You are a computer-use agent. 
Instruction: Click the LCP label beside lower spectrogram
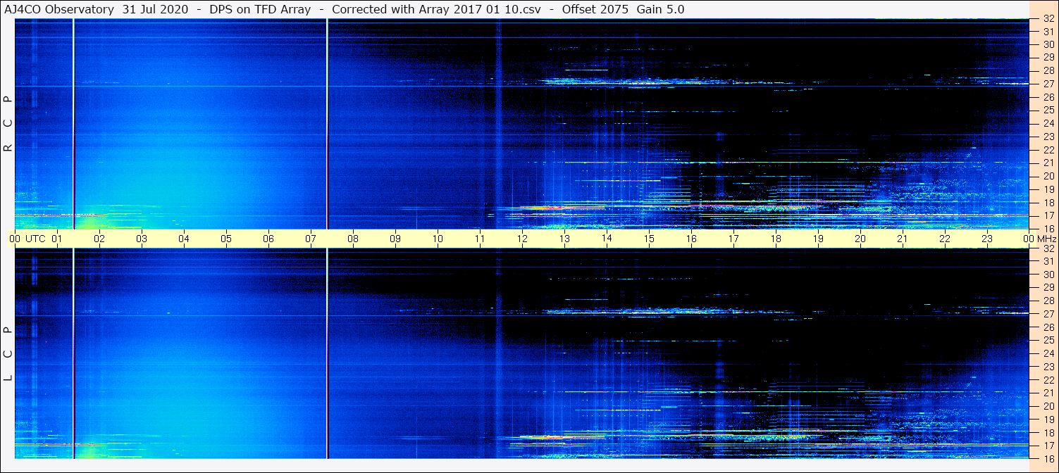[x=8, y=353]
